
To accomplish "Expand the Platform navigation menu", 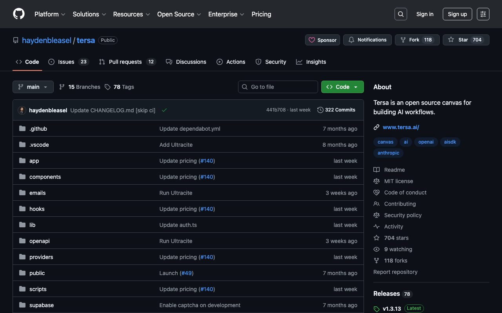I will coord(49,14).
